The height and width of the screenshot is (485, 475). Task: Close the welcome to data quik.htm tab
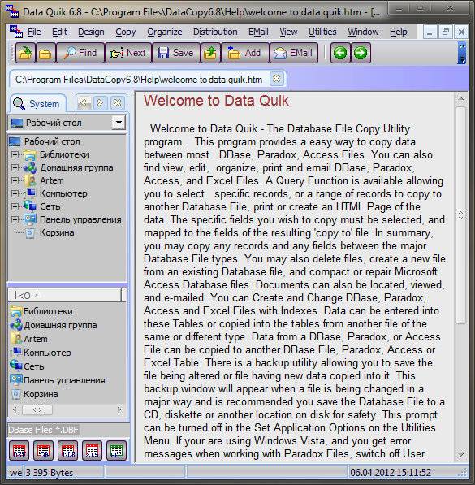pos(276,79)
